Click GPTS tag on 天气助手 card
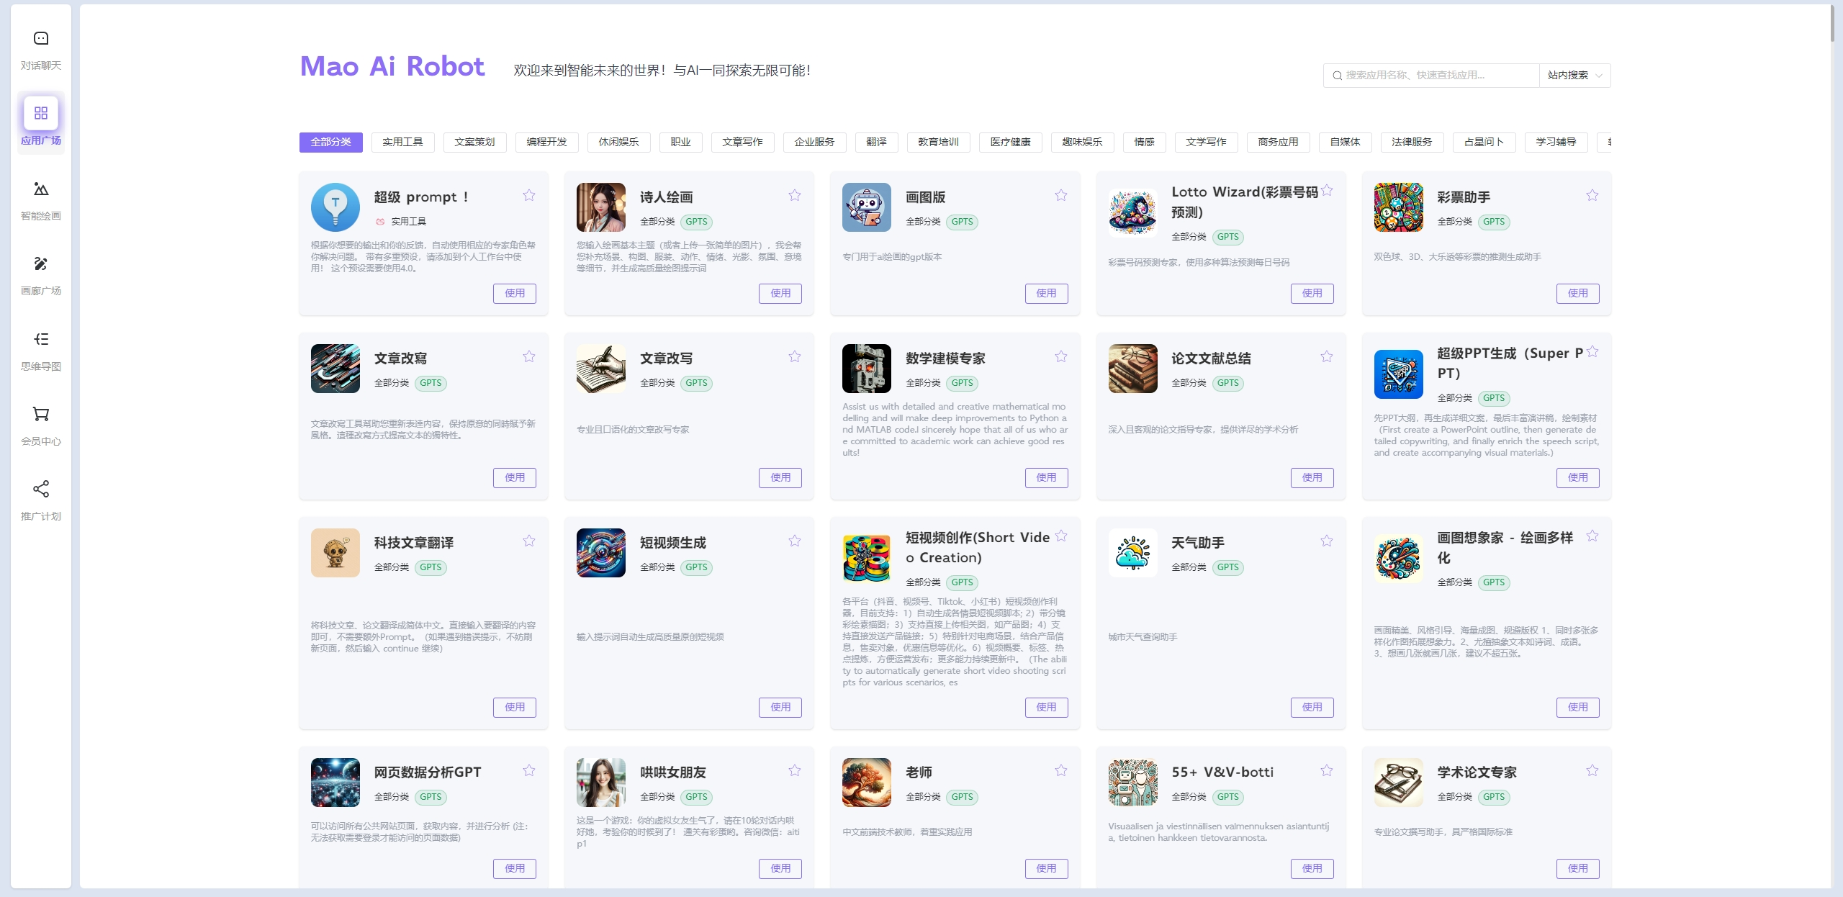Image resolution: width=1843 pixels, height=897 pixels. [x=1228, y=568]
